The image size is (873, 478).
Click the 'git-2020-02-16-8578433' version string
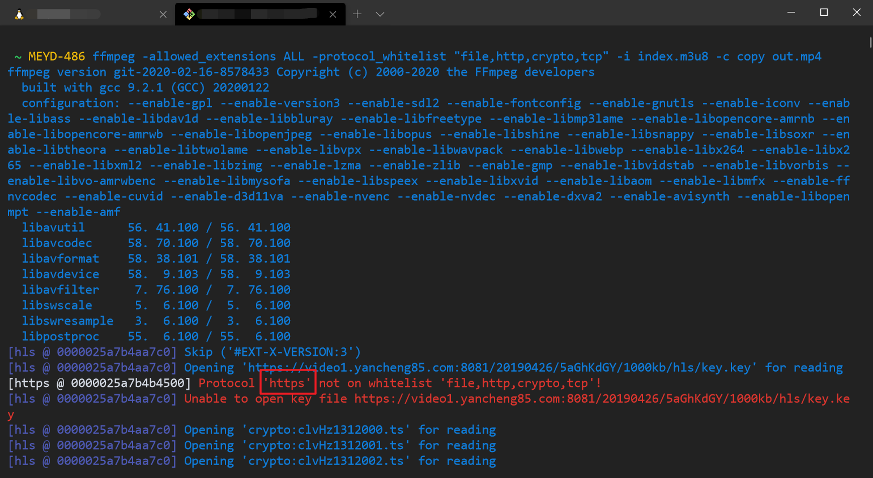tap(191, 72)
